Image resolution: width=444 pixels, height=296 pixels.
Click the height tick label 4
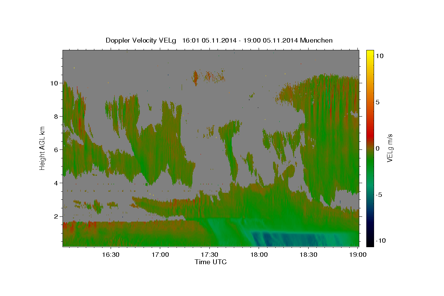[56, 183]
